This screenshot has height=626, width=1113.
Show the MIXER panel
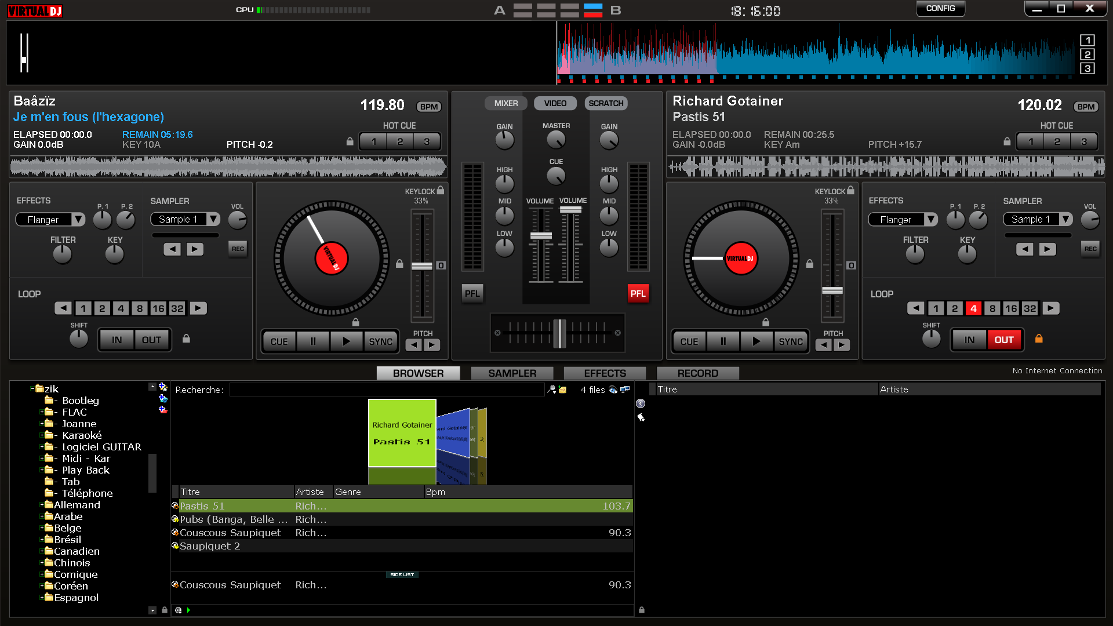coord(506,103)
